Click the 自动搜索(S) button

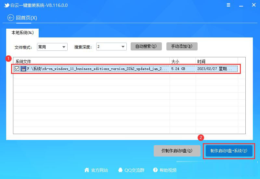pos(146,46)
